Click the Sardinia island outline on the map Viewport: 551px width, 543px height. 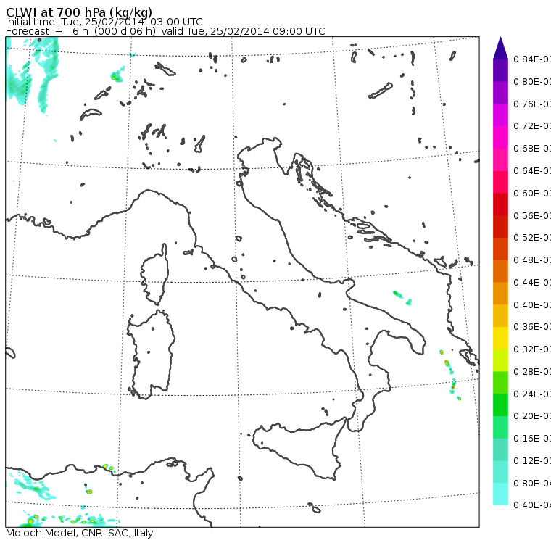[151, 355]
